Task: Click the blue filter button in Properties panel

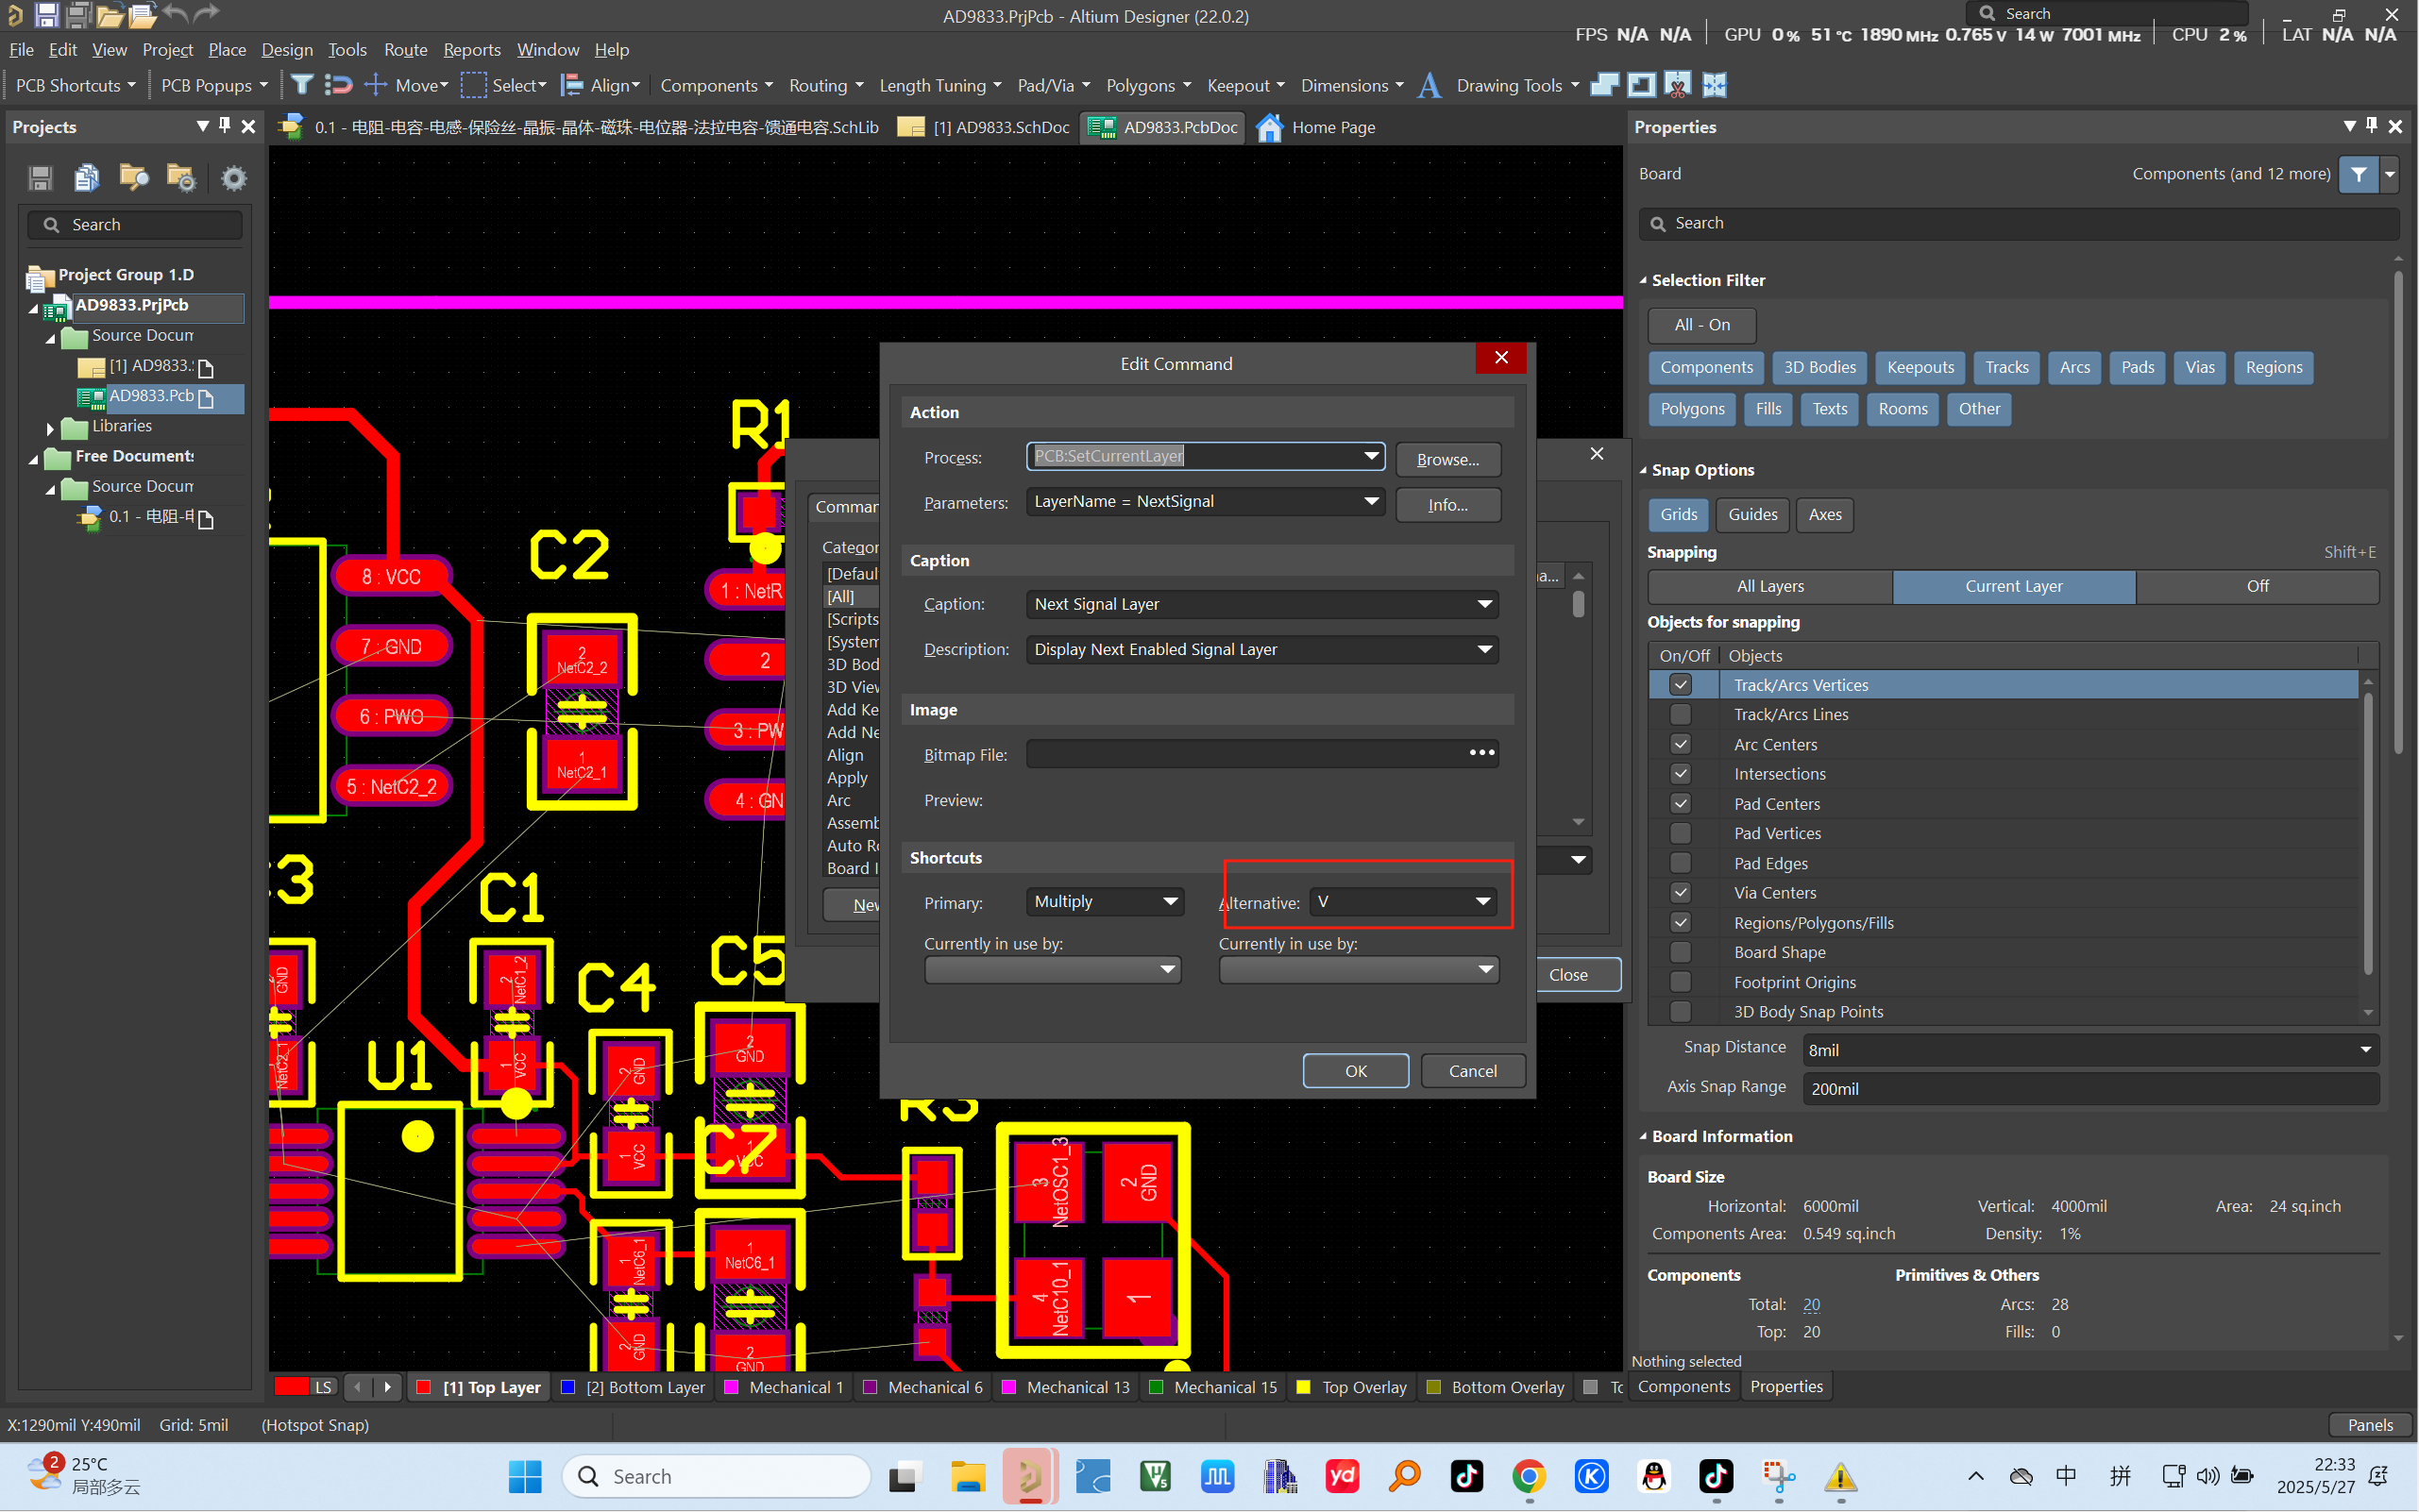Action: point(2358,174)
